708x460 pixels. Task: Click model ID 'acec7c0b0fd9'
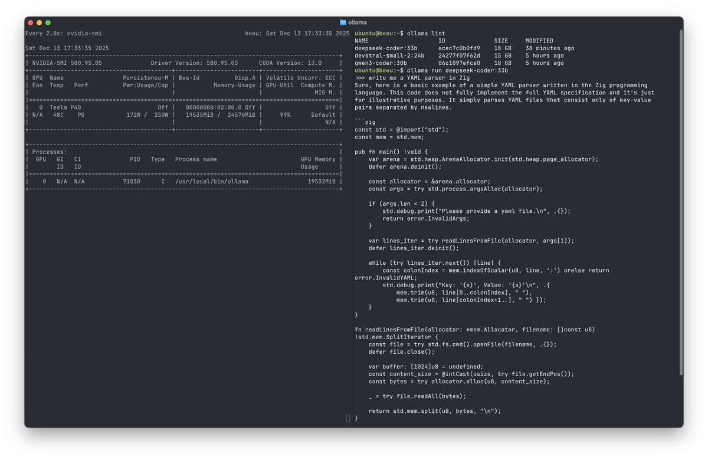459,48
